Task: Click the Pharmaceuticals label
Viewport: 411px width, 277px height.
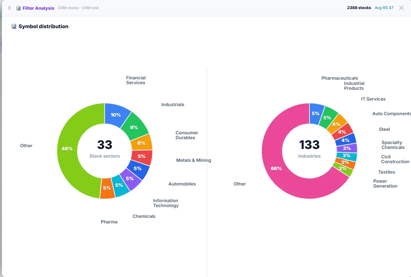Action: 340,78
